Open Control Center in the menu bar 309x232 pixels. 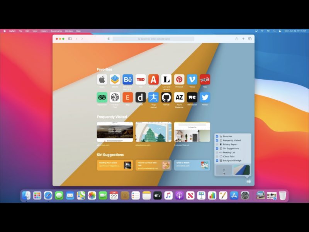(280, 31)
